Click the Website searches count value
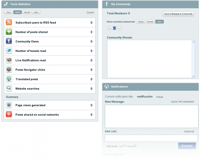Image resolution: width=200 pixels, height=163 pixels. 91,89
